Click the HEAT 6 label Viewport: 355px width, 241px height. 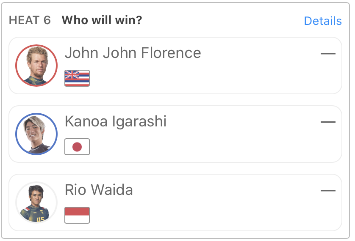pyautogui.click(x=30, y=20)
